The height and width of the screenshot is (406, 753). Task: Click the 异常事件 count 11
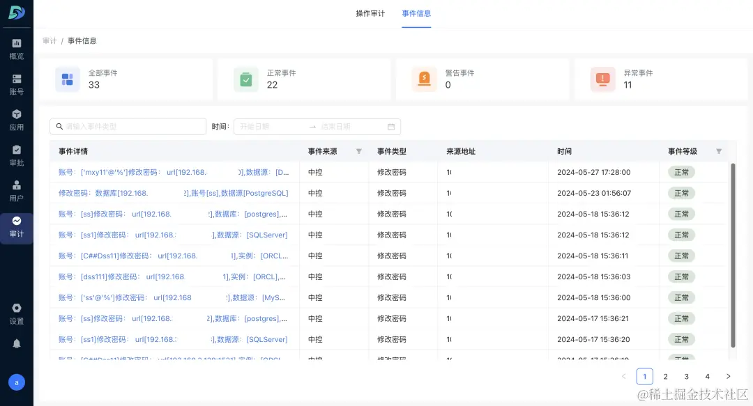point(627,85)
